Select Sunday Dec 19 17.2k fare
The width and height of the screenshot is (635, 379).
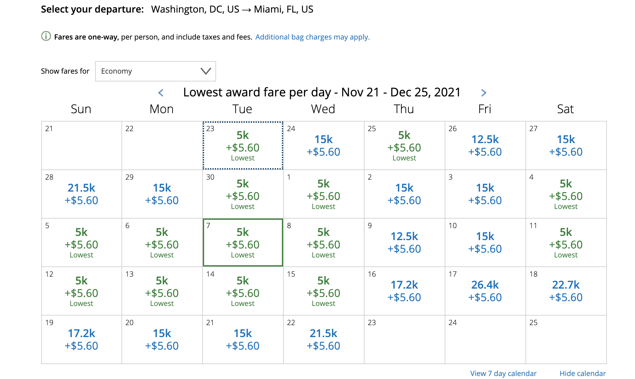[x=81, y=340]
